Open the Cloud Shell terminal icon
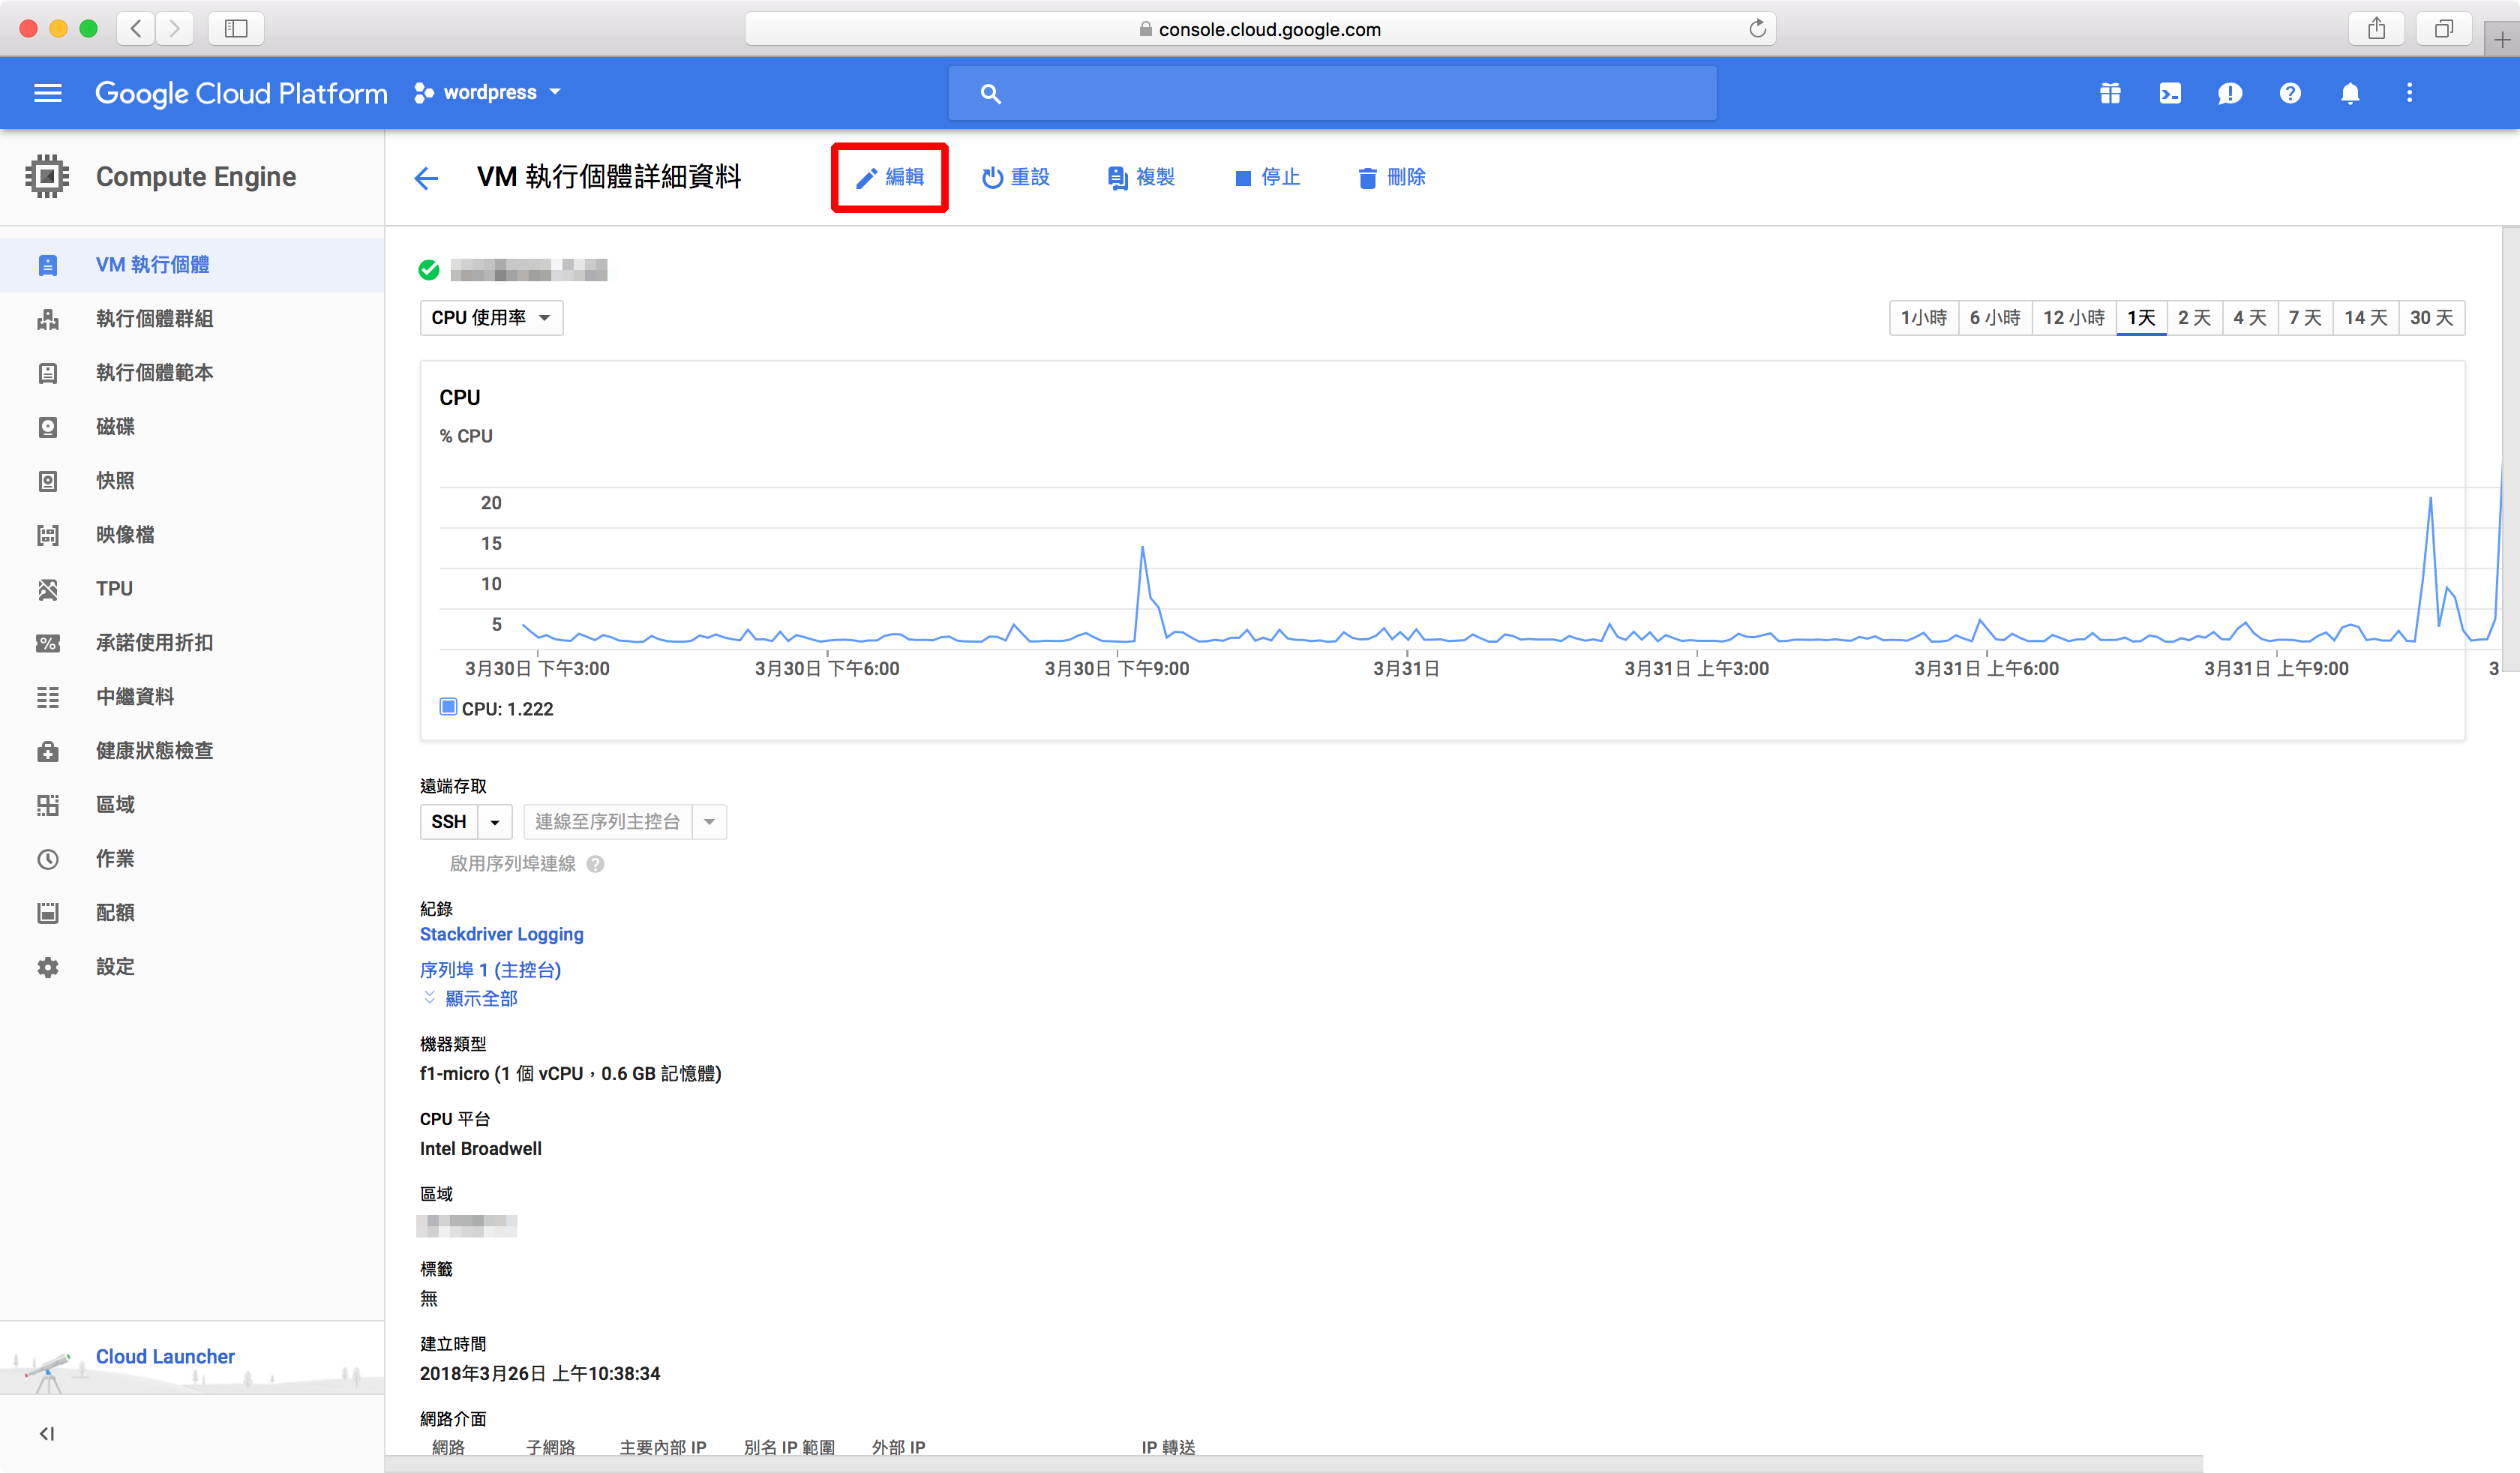 [x=2169, y=93]
